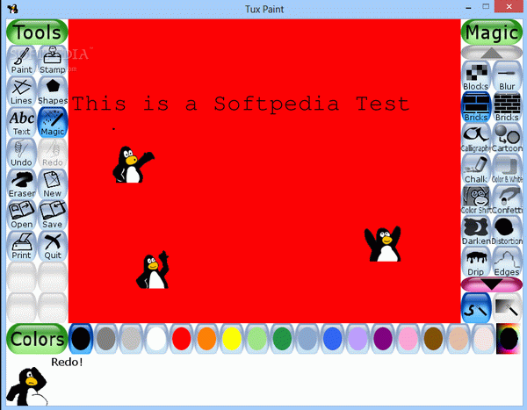Quit Tux Paint via Quit tool
527x410 pixels.
pyautogui.click(x=53, y=246)
